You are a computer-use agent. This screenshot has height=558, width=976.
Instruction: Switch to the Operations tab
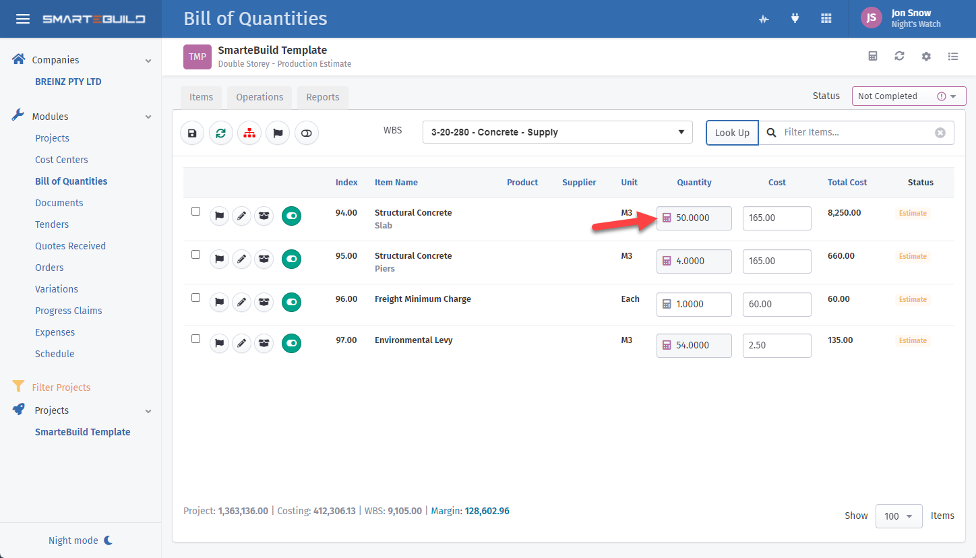[260, 97]
